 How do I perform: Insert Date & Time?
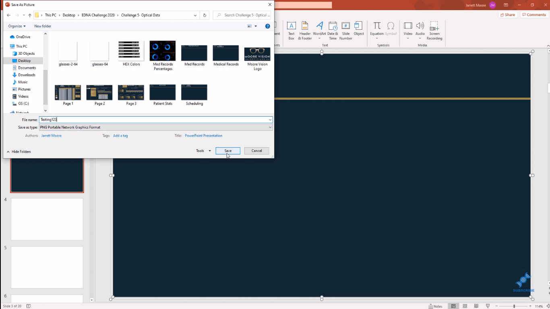click(333, 31)
